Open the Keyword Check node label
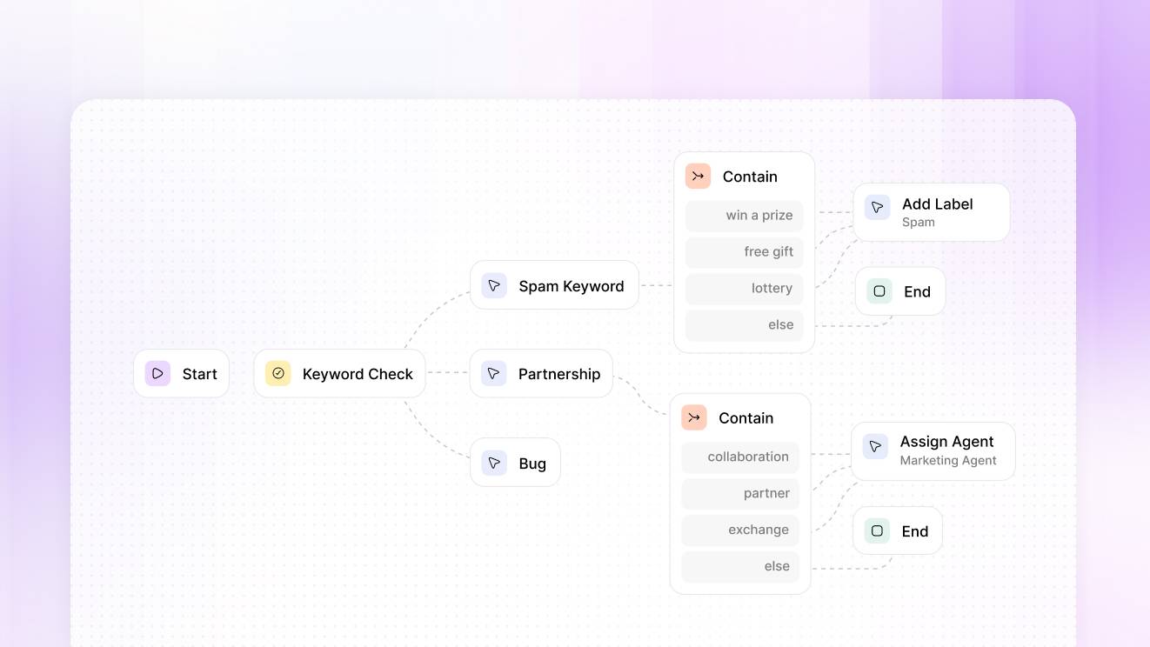Screen dimensions: 1150x647 [358, 374]
